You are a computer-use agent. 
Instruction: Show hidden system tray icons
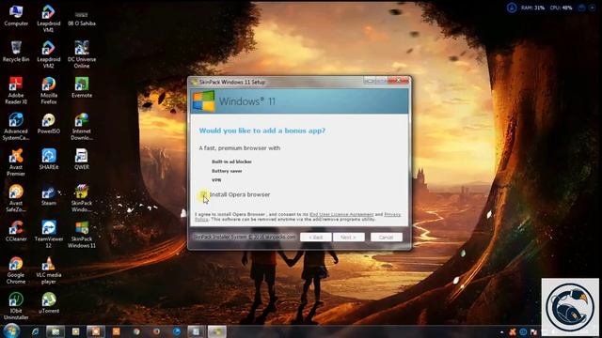coord(501,331)
